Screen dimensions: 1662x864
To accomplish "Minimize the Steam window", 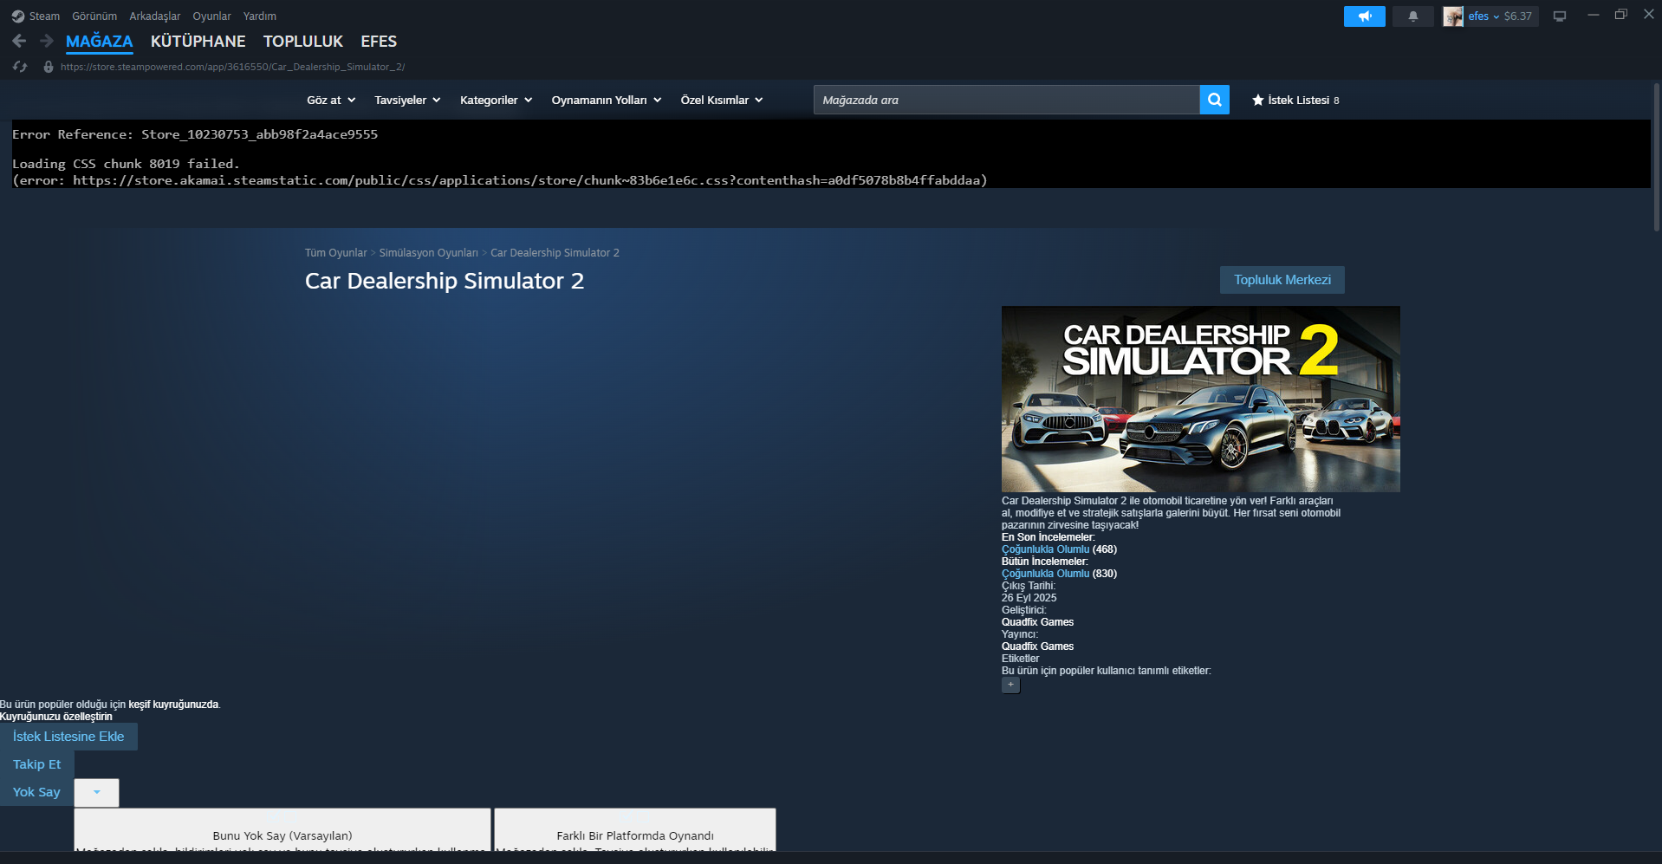I will pyautogui.click(x=1593, y=15).
